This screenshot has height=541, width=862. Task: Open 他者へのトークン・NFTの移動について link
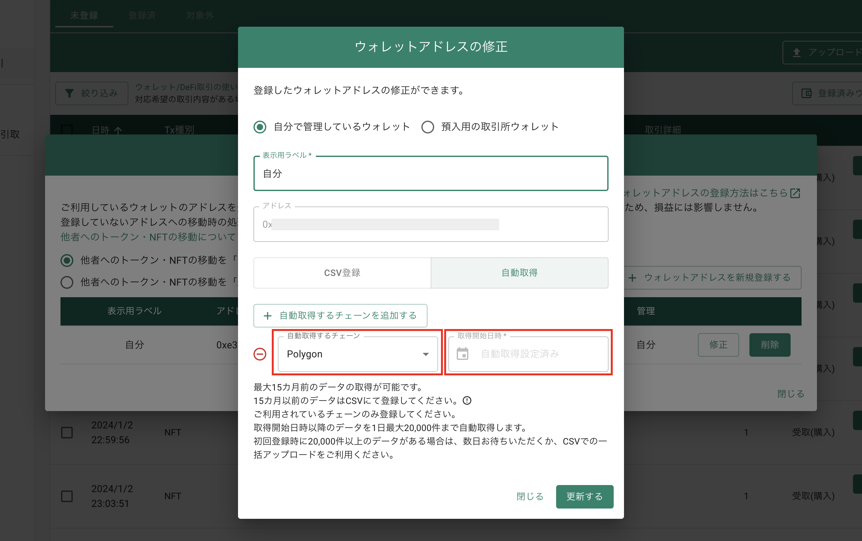149,237
